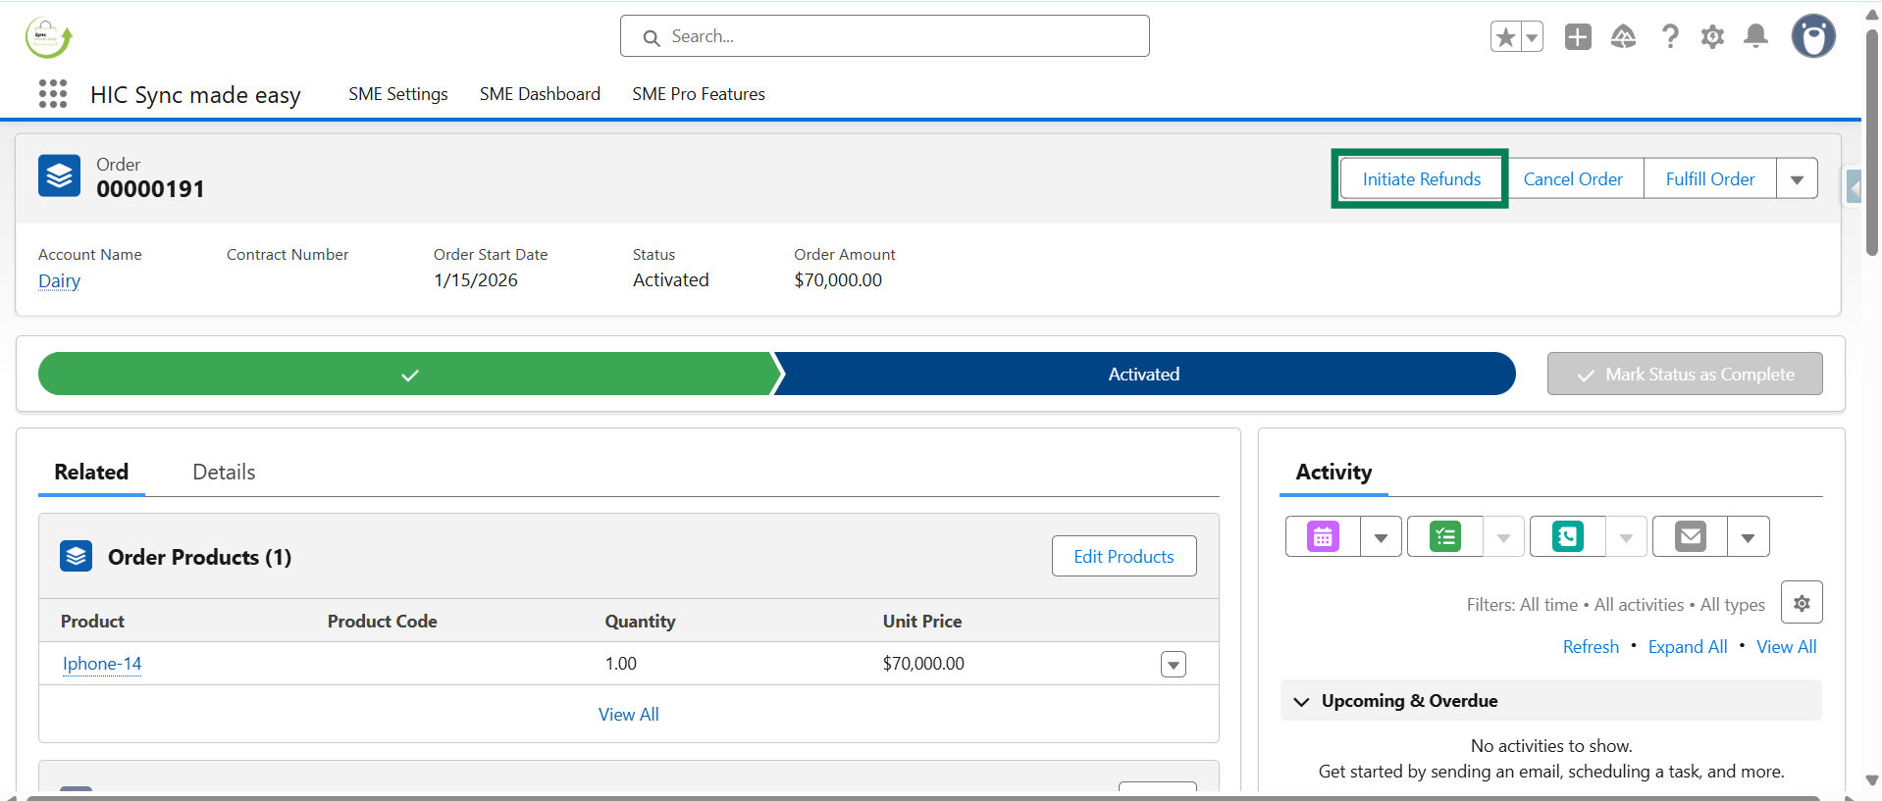Click the Email activity icon
Viewport: 1882px width, 801px height.
[x=1690, y=537]
